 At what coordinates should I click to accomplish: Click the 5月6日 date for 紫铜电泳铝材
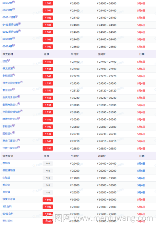click(141, 105)
